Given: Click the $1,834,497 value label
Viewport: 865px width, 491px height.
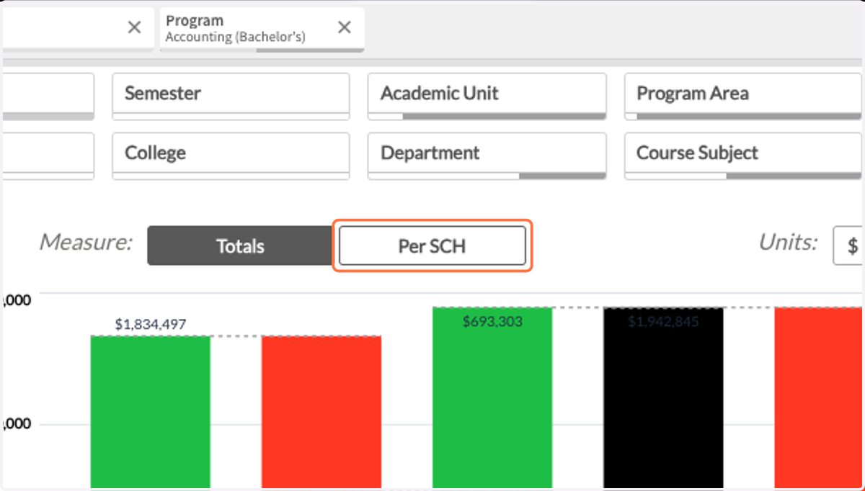Looking at the screenshot, I should (150, 325).
